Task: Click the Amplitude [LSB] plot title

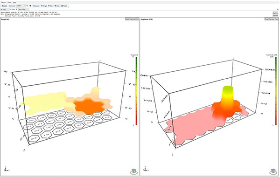Action: (x=147, y=19)
